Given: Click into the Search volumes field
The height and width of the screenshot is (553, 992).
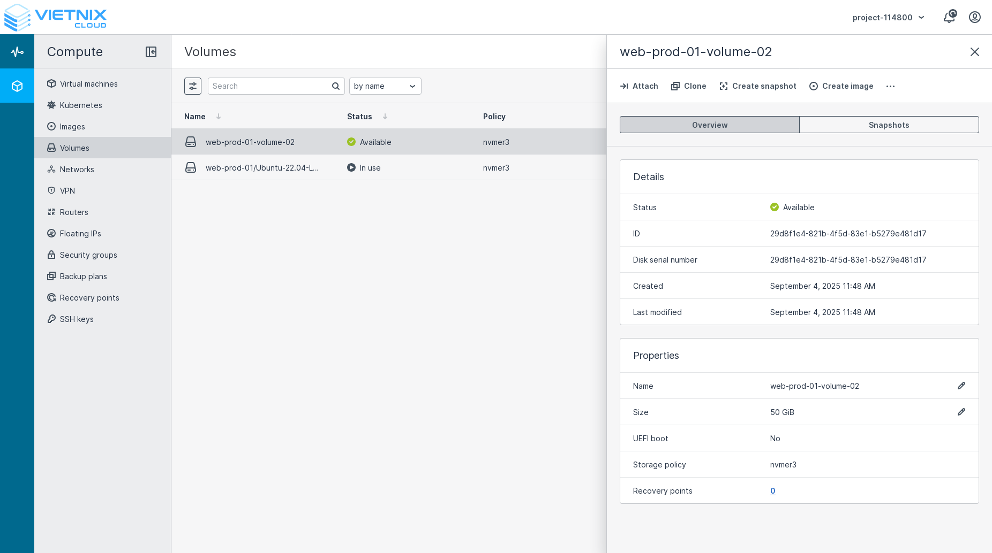Looking at the screenshot, I should 270,86.
